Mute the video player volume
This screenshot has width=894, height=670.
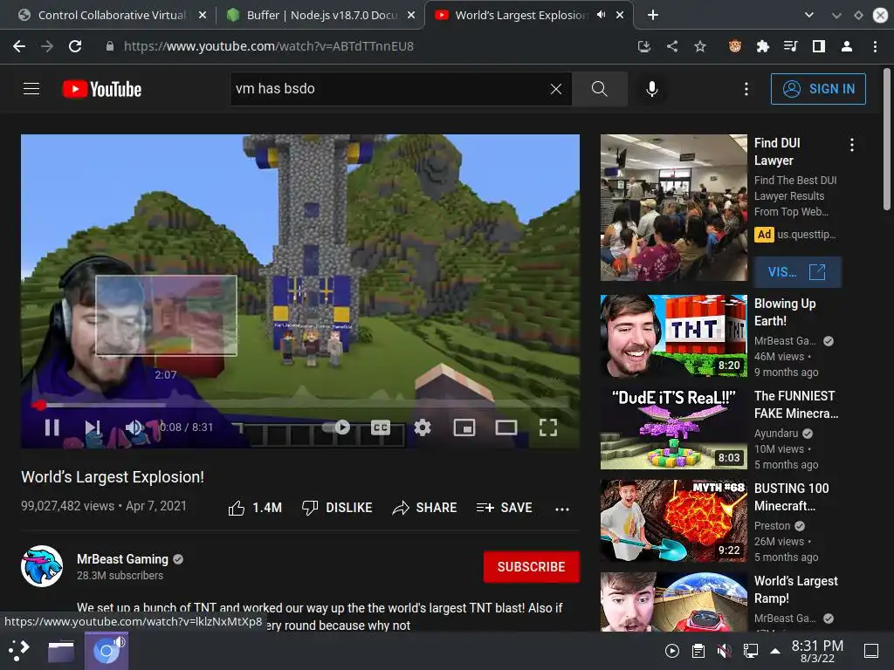pos(134,427)
